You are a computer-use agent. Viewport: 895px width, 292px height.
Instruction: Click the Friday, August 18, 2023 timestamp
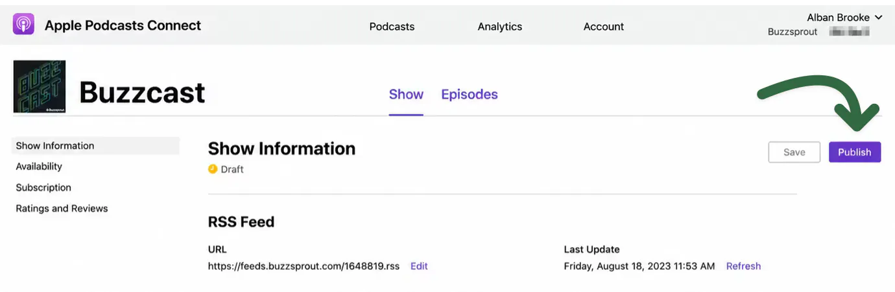click(x=639, y=266)
